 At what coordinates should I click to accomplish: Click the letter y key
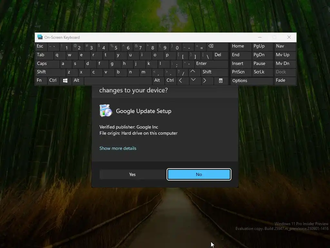click(121, 55)
